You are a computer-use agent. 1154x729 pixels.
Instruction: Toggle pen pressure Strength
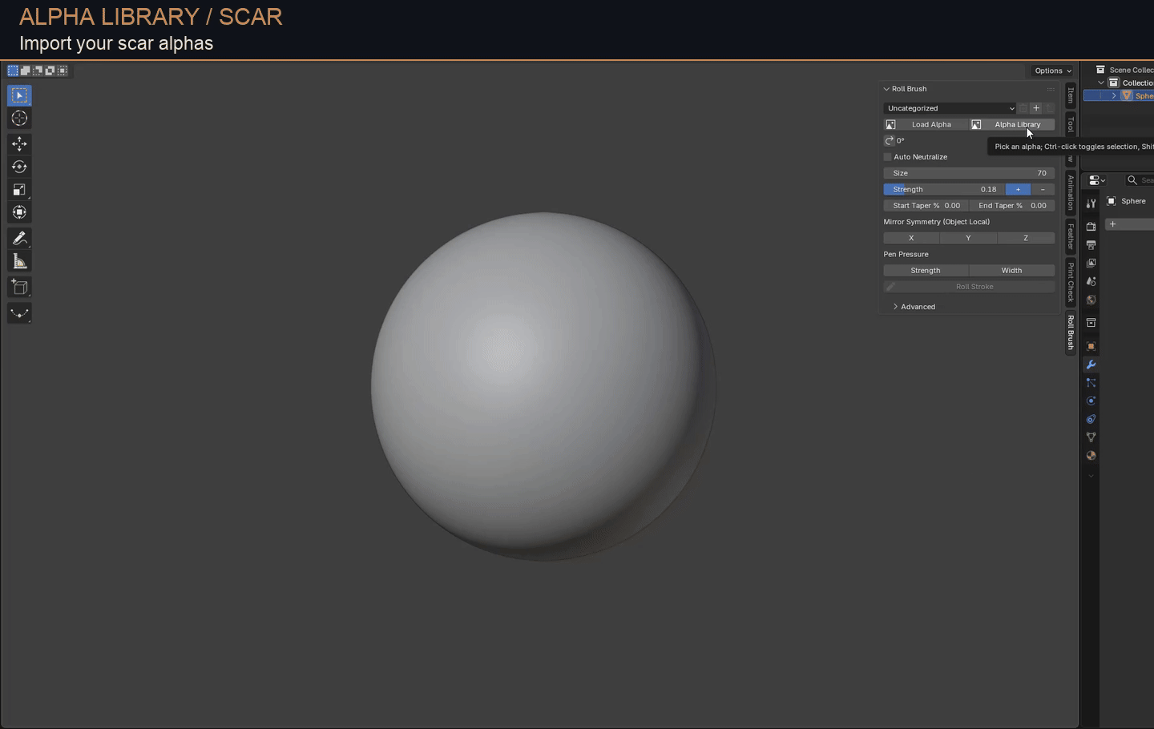[926, 271]
